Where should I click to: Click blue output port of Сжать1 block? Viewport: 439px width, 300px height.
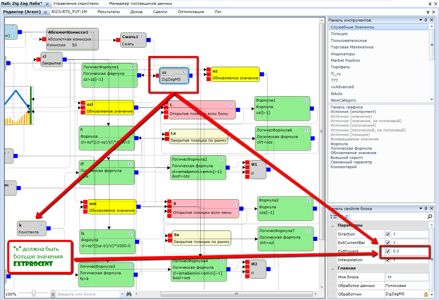pos(149,40)
